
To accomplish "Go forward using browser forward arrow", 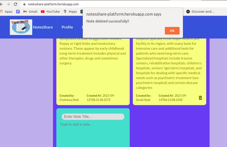I will point(8,4).
